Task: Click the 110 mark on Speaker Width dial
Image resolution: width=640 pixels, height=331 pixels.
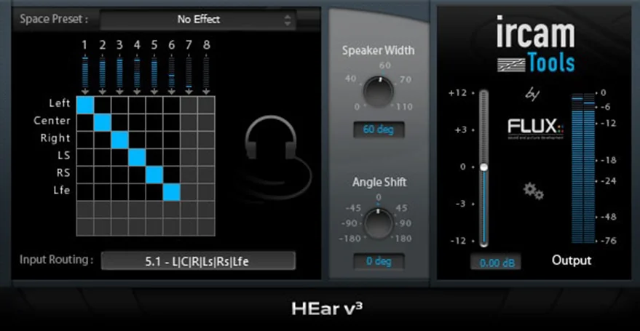Action: (405, 107)
